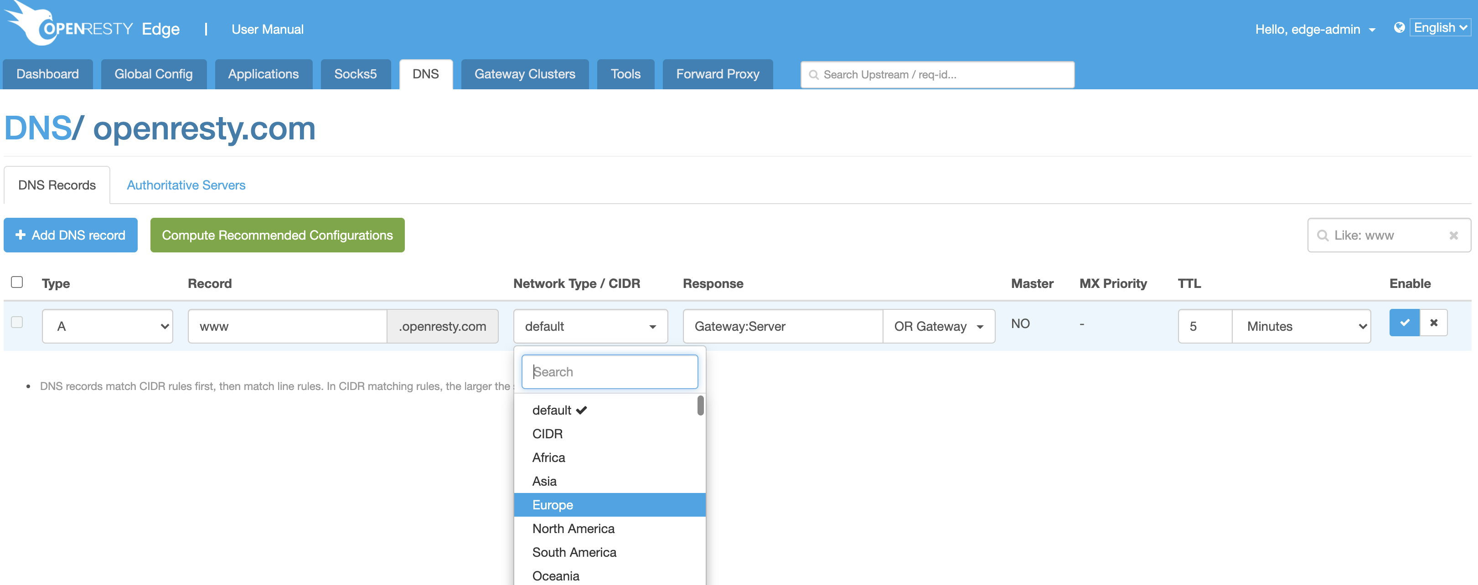1478x585 pixels.
Task: Click the .openresty.com domain suffix
Action: [442, 326]
